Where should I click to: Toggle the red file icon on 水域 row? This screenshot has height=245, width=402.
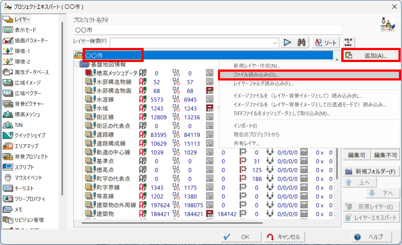coord(210,108)
